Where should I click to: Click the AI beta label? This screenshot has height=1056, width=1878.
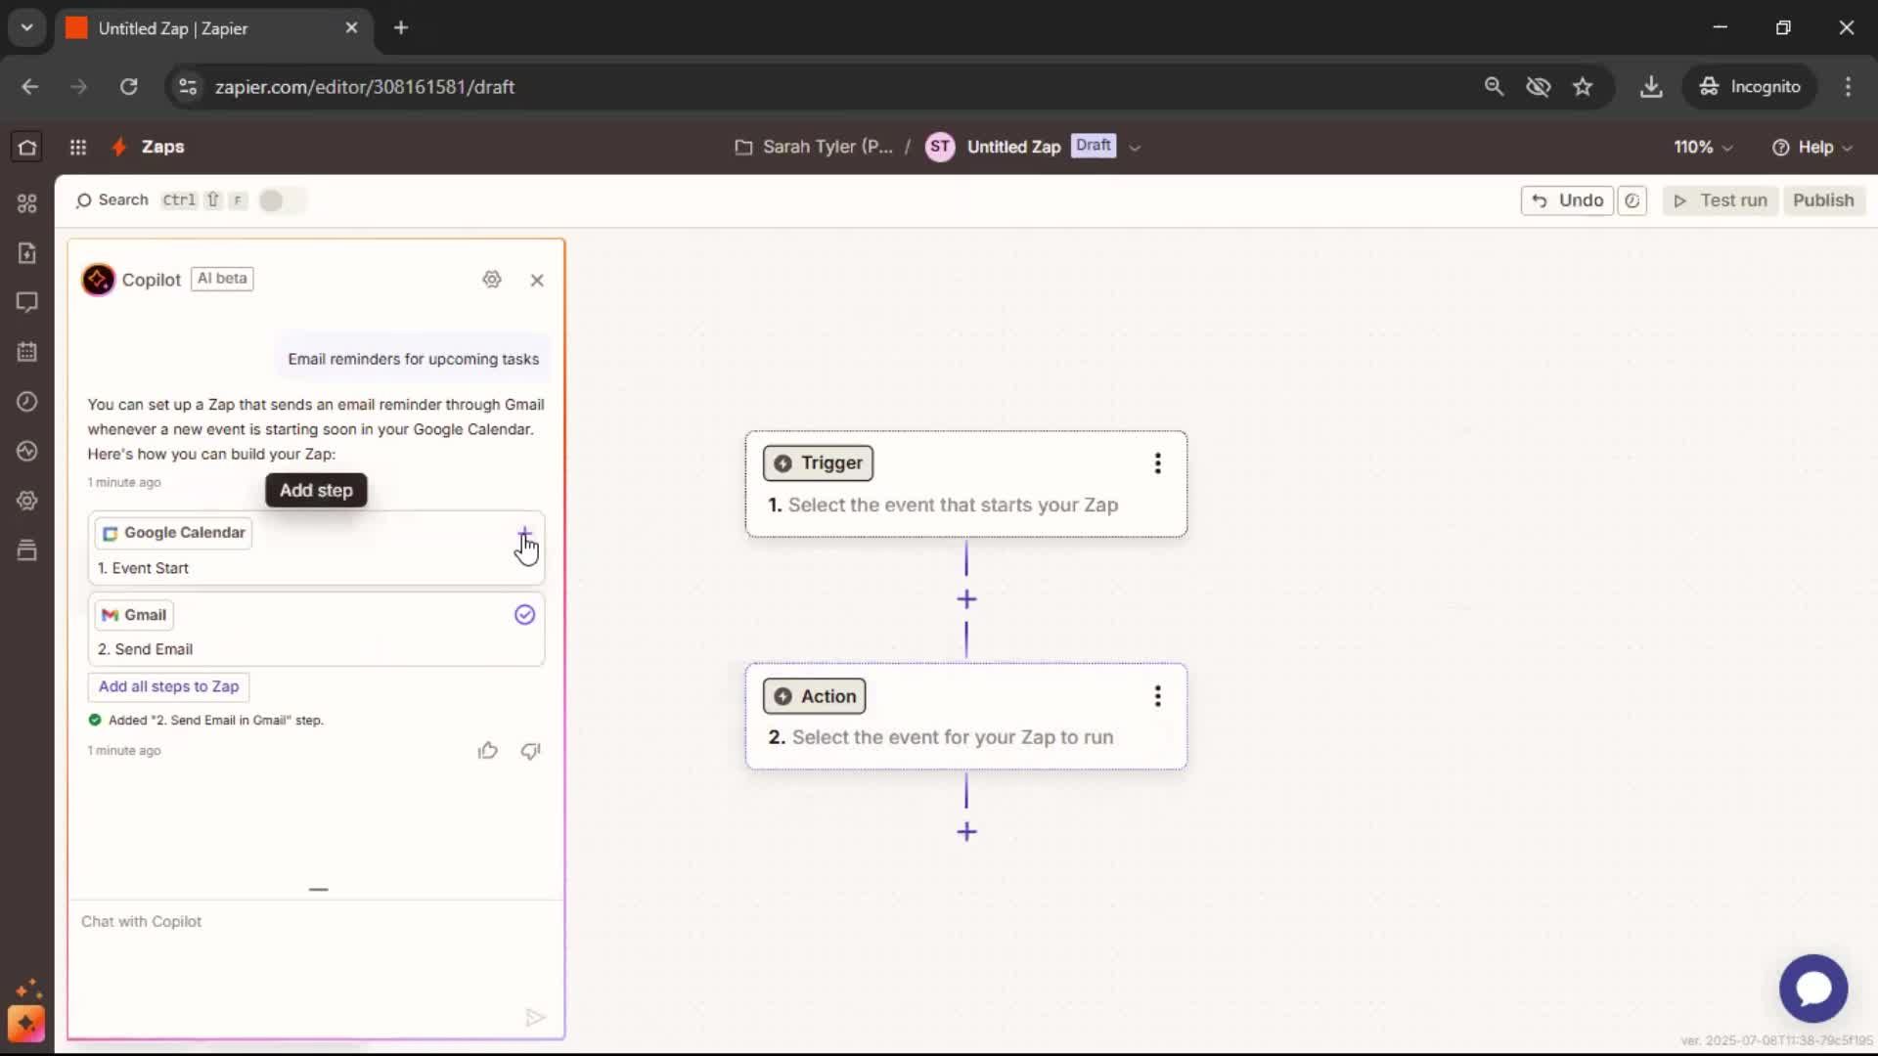[222, 279]
